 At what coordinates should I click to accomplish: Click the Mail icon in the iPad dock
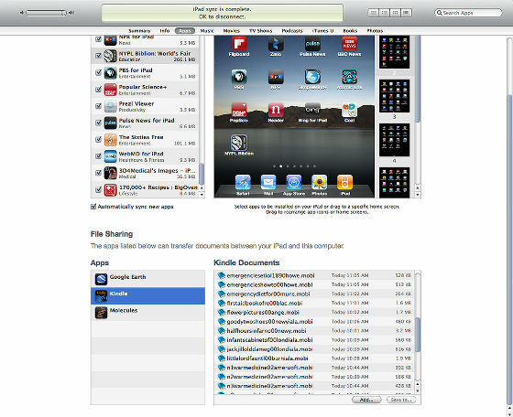pos(268,183)
